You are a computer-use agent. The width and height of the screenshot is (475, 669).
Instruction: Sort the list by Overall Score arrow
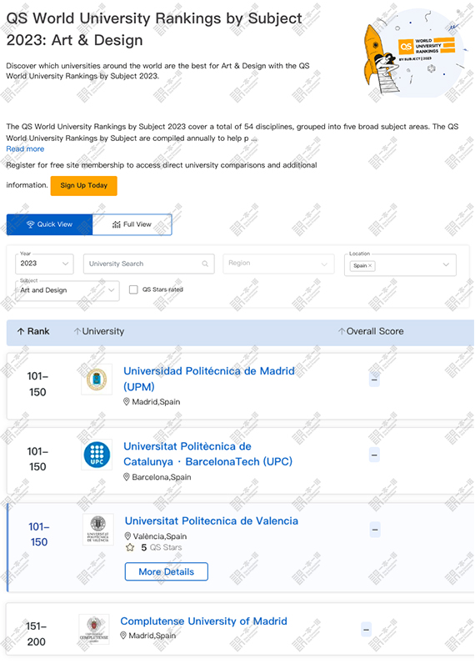(x=342, y=331)
